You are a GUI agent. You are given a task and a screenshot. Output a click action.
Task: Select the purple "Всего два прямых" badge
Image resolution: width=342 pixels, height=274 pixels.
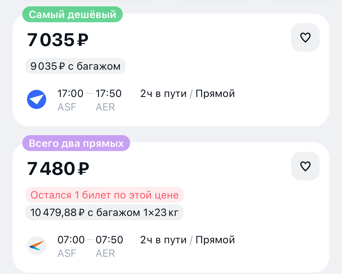pos(76,143)
